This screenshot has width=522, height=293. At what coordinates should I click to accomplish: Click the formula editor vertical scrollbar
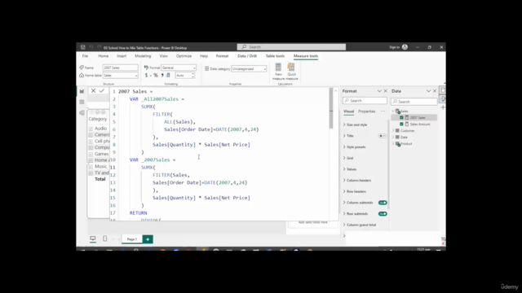pos(331,108)
